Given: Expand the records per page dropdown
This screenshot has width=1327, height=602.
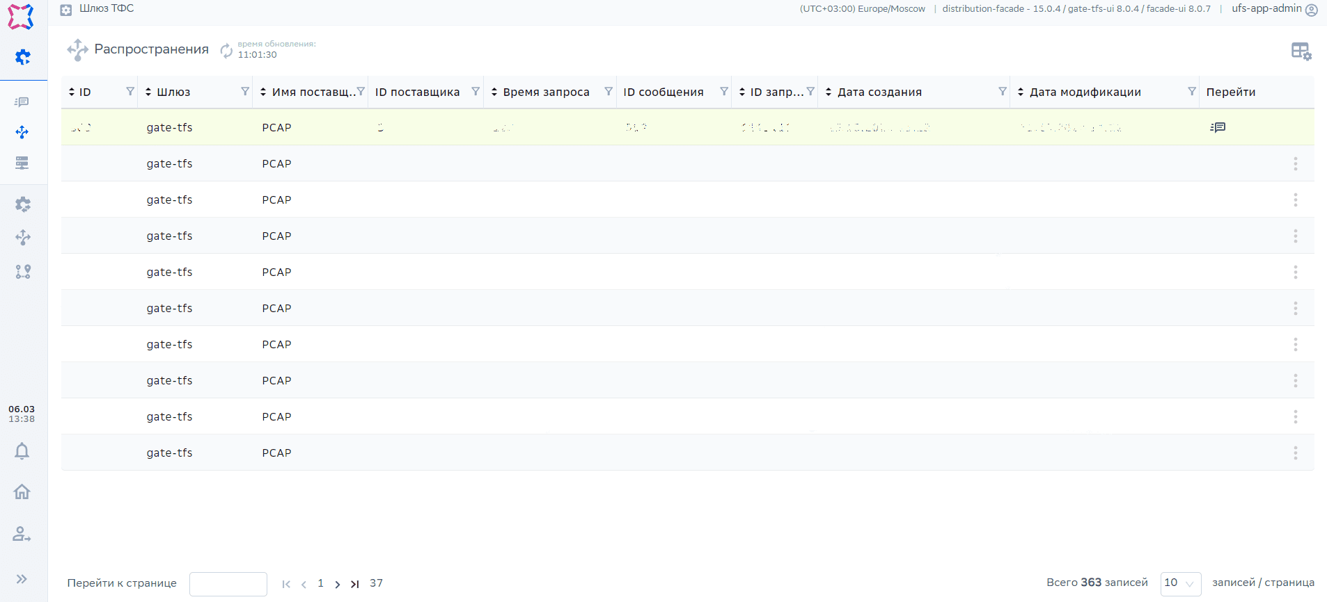Looking at the screenshot, I should [x=1181, y=583].
